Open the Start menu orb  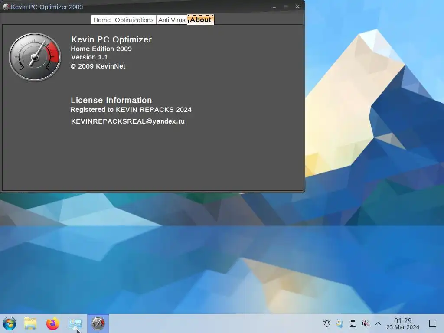tap(10, 323)
